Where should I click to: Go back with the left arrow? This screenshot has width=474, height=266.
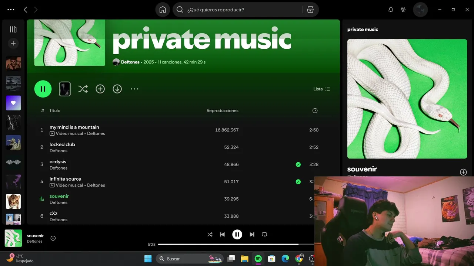pos(25,10)
